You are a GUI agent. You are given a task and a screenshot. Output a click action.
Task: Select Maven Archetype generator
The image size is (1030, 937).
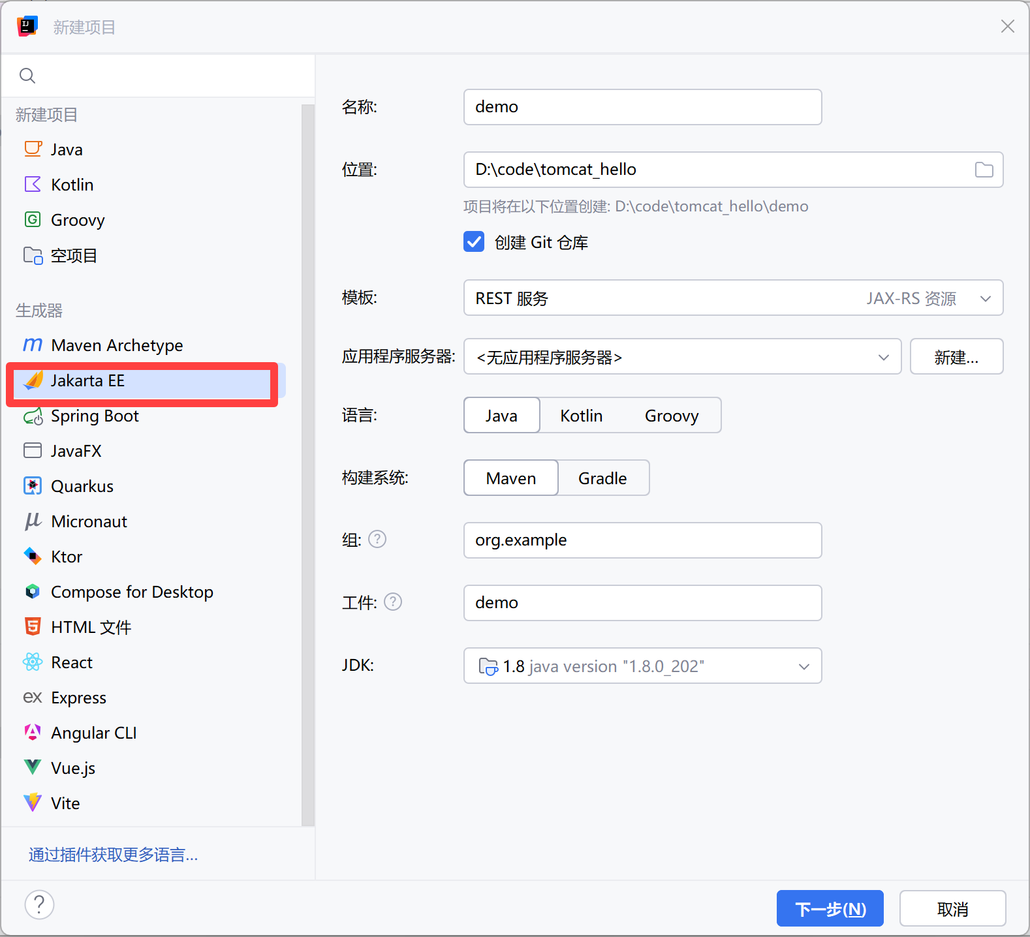click(146, 345)
